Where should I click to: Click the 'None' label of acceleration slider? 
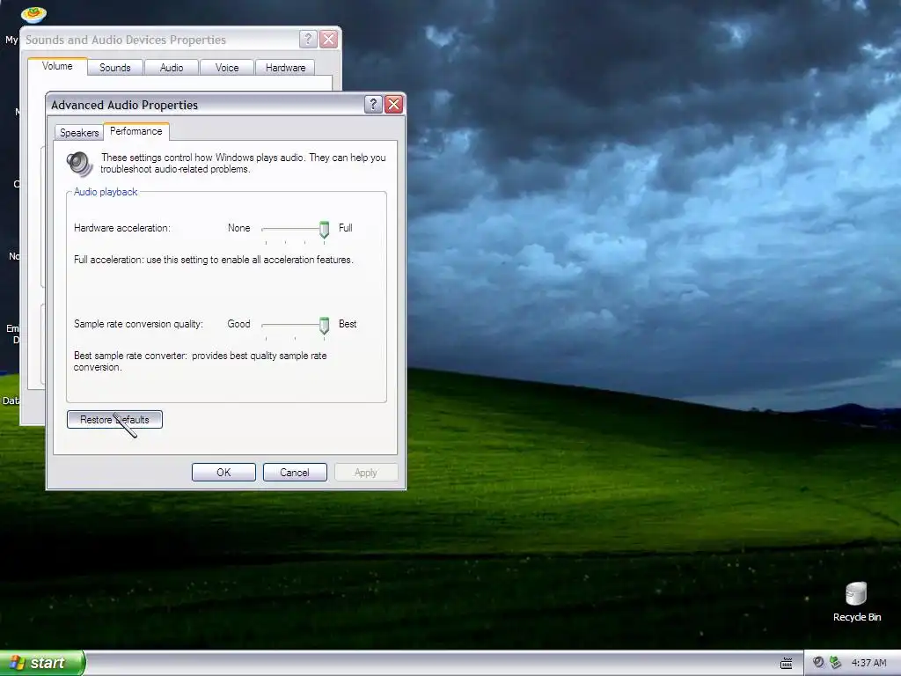pos(239,228)
